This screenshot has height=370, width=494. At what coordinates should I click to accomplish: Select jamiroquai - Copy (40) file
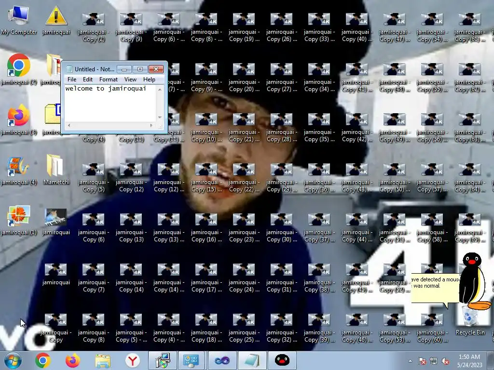tap(357, 27)
